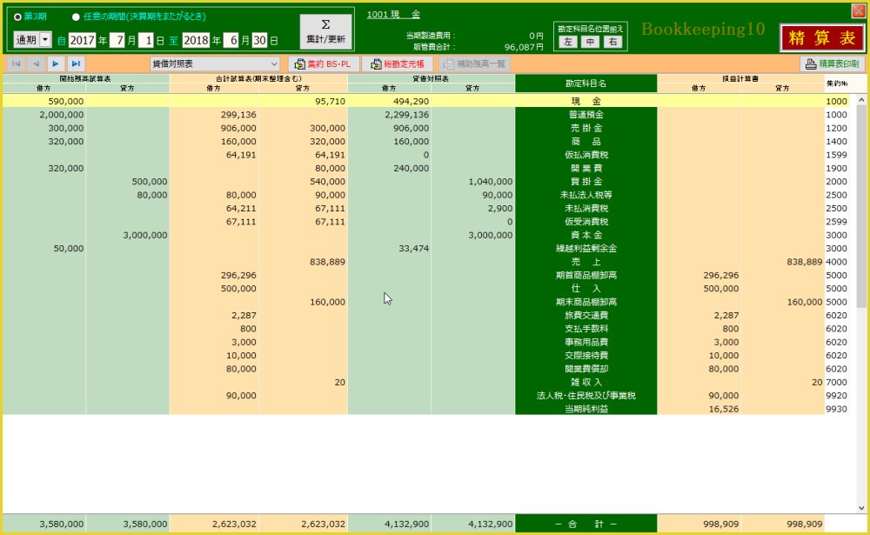This screenshot has width=870, height=535.
Task: Select the 第3期 radio button
Action: pos(18,17)
